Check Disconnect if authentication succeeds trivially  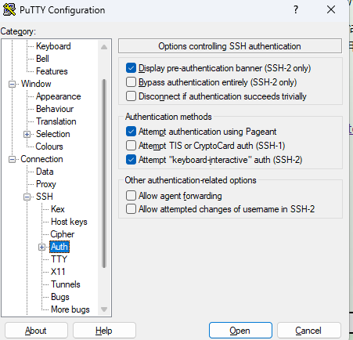tap(131, 96)
